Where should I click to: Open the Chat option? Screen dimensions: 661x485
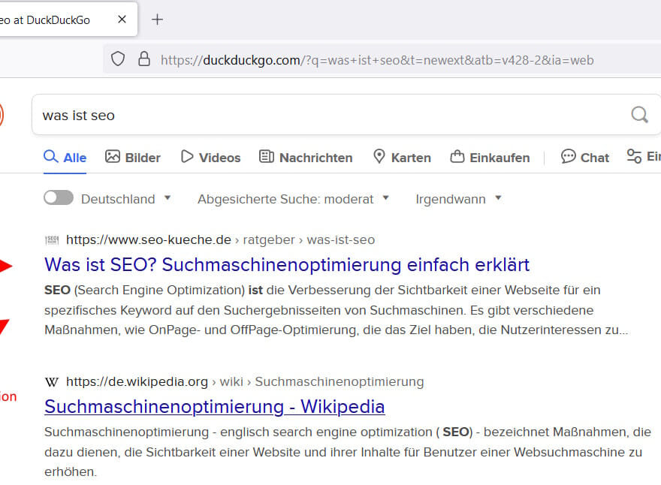(x=585, y=157)
